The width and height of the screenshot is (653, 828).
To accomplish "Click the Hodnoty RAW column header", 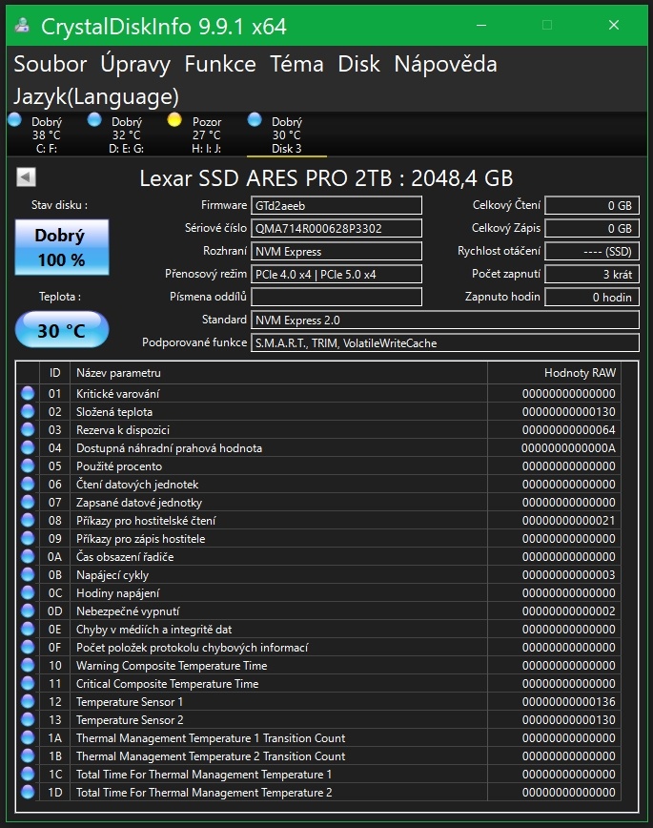I will click(554, 373).
